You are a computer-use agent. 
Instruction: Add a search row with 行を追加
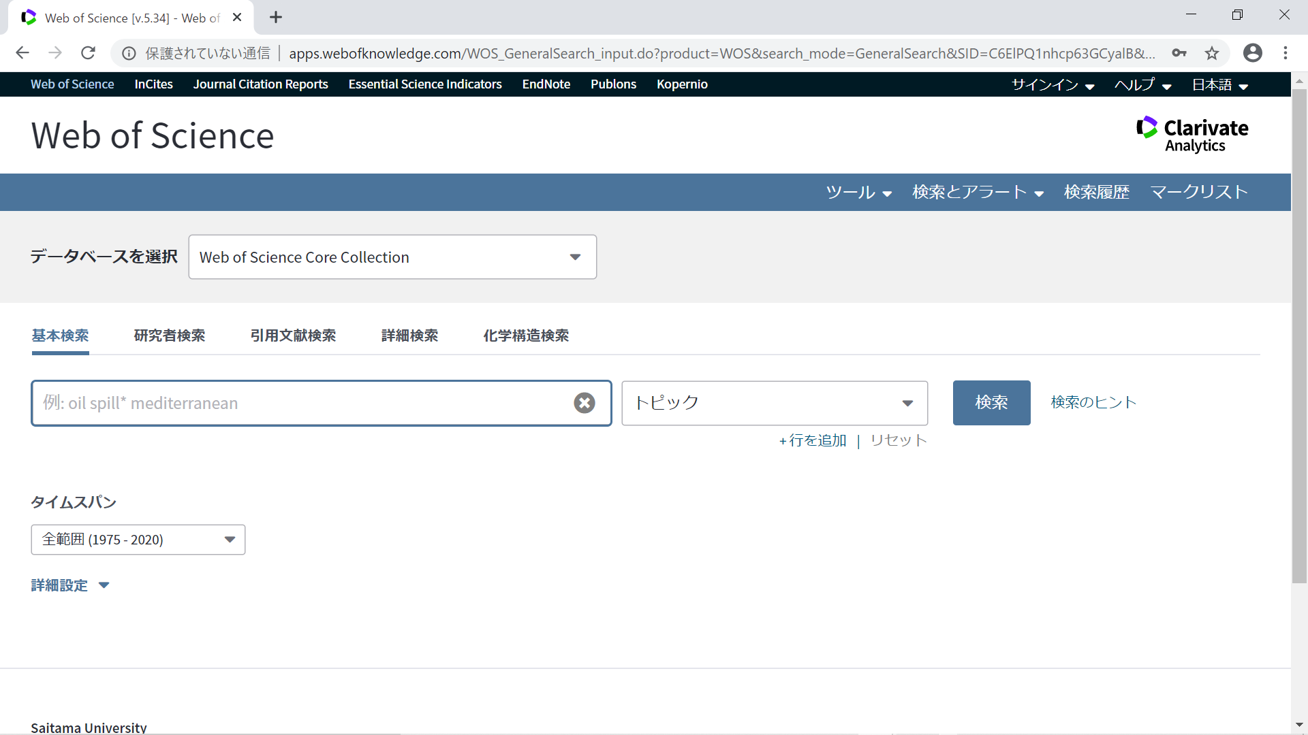click(813, 440)
